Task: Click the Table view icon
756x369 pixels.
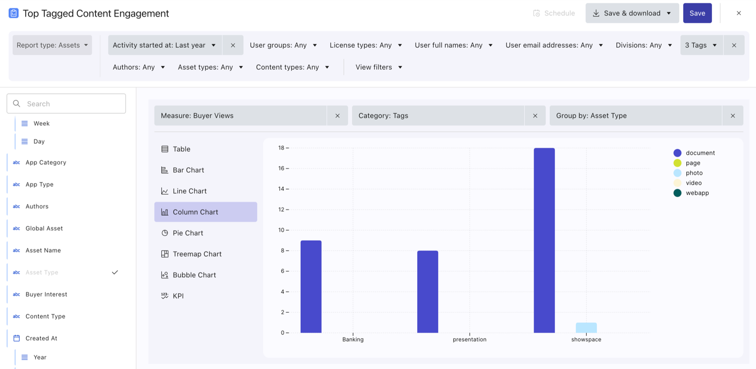Action: tap(165, 149)
